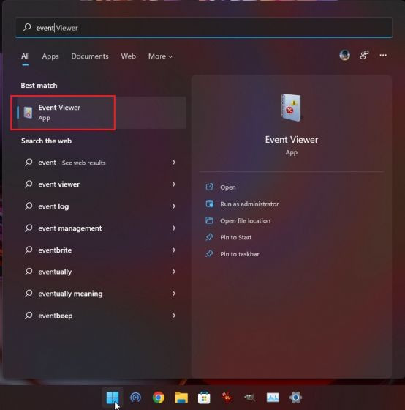Open the blue circular-waves taskbar app
This screenshot has width=405, height=410.
tap(135, 398)
